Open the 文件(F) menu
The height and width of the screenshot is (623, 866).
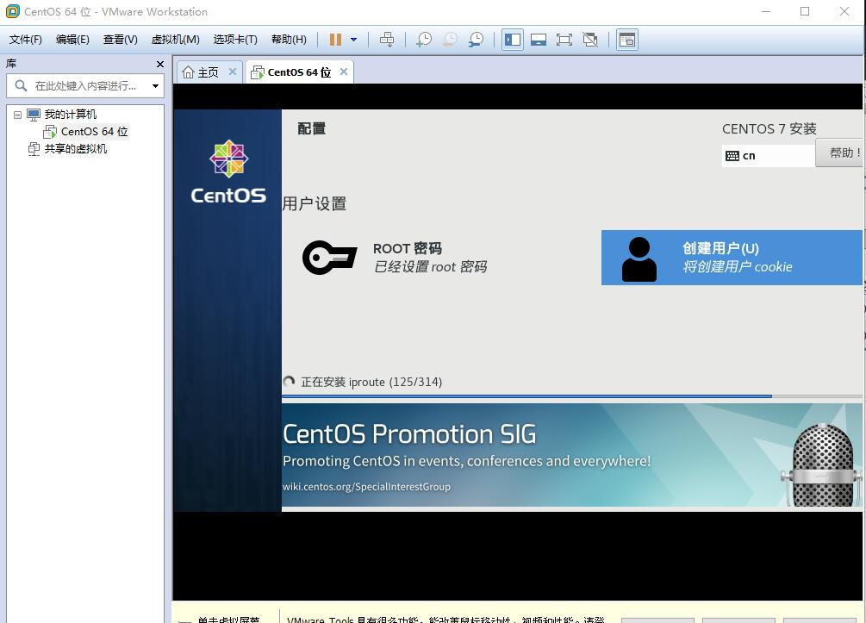tap(25, 40)
